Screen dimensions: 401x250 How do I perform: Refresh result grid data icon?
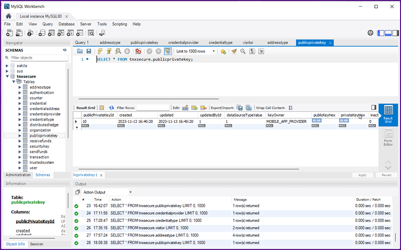click(x=111, y=108)
